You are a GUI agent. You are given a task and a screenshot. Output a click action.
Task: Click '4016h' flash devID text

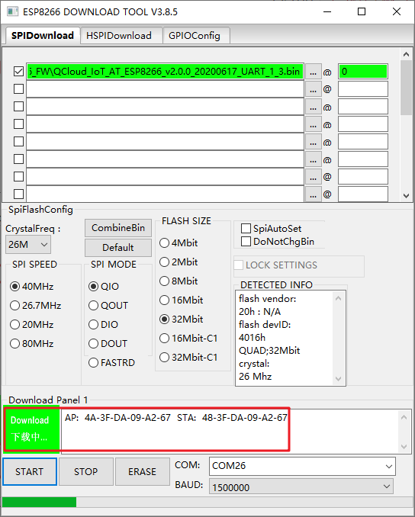[x=252, y=338]
